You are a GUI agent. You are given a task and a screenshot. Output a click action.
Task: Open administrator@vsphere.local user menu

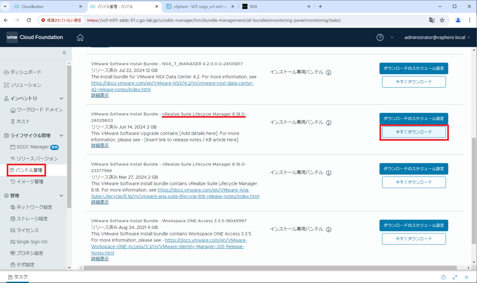(x=437, y=37)
